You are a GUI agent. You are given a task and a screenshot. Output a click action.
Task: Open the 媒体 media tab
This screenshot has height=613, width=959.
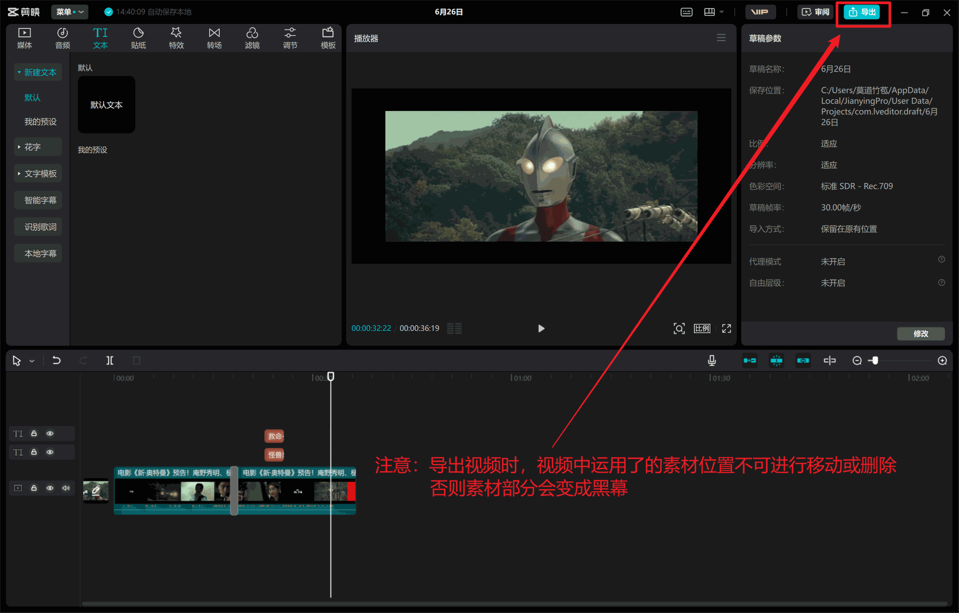(x=24, y=38)
